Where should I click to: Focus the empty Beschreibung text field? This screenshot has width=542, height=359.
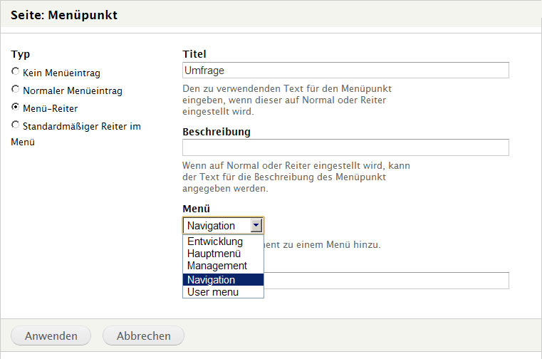click(x=345, y=147)
